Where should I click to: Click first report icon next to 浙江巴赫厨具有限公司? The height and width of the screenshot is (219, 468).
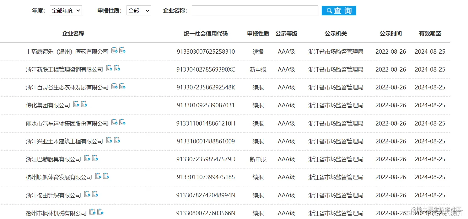(x=87, y=158)
